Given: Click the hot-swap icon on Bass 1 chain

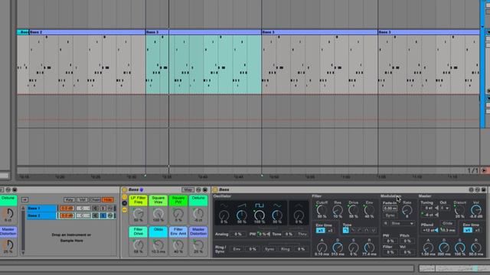Looking at the screenshot, I should (x=110, y=208).
